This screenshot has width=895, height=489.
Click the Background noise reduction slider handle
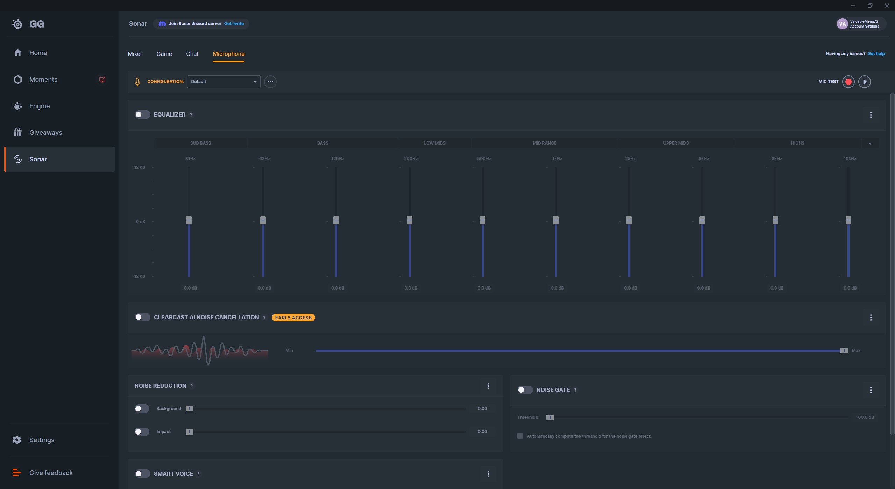coord(189,409)
